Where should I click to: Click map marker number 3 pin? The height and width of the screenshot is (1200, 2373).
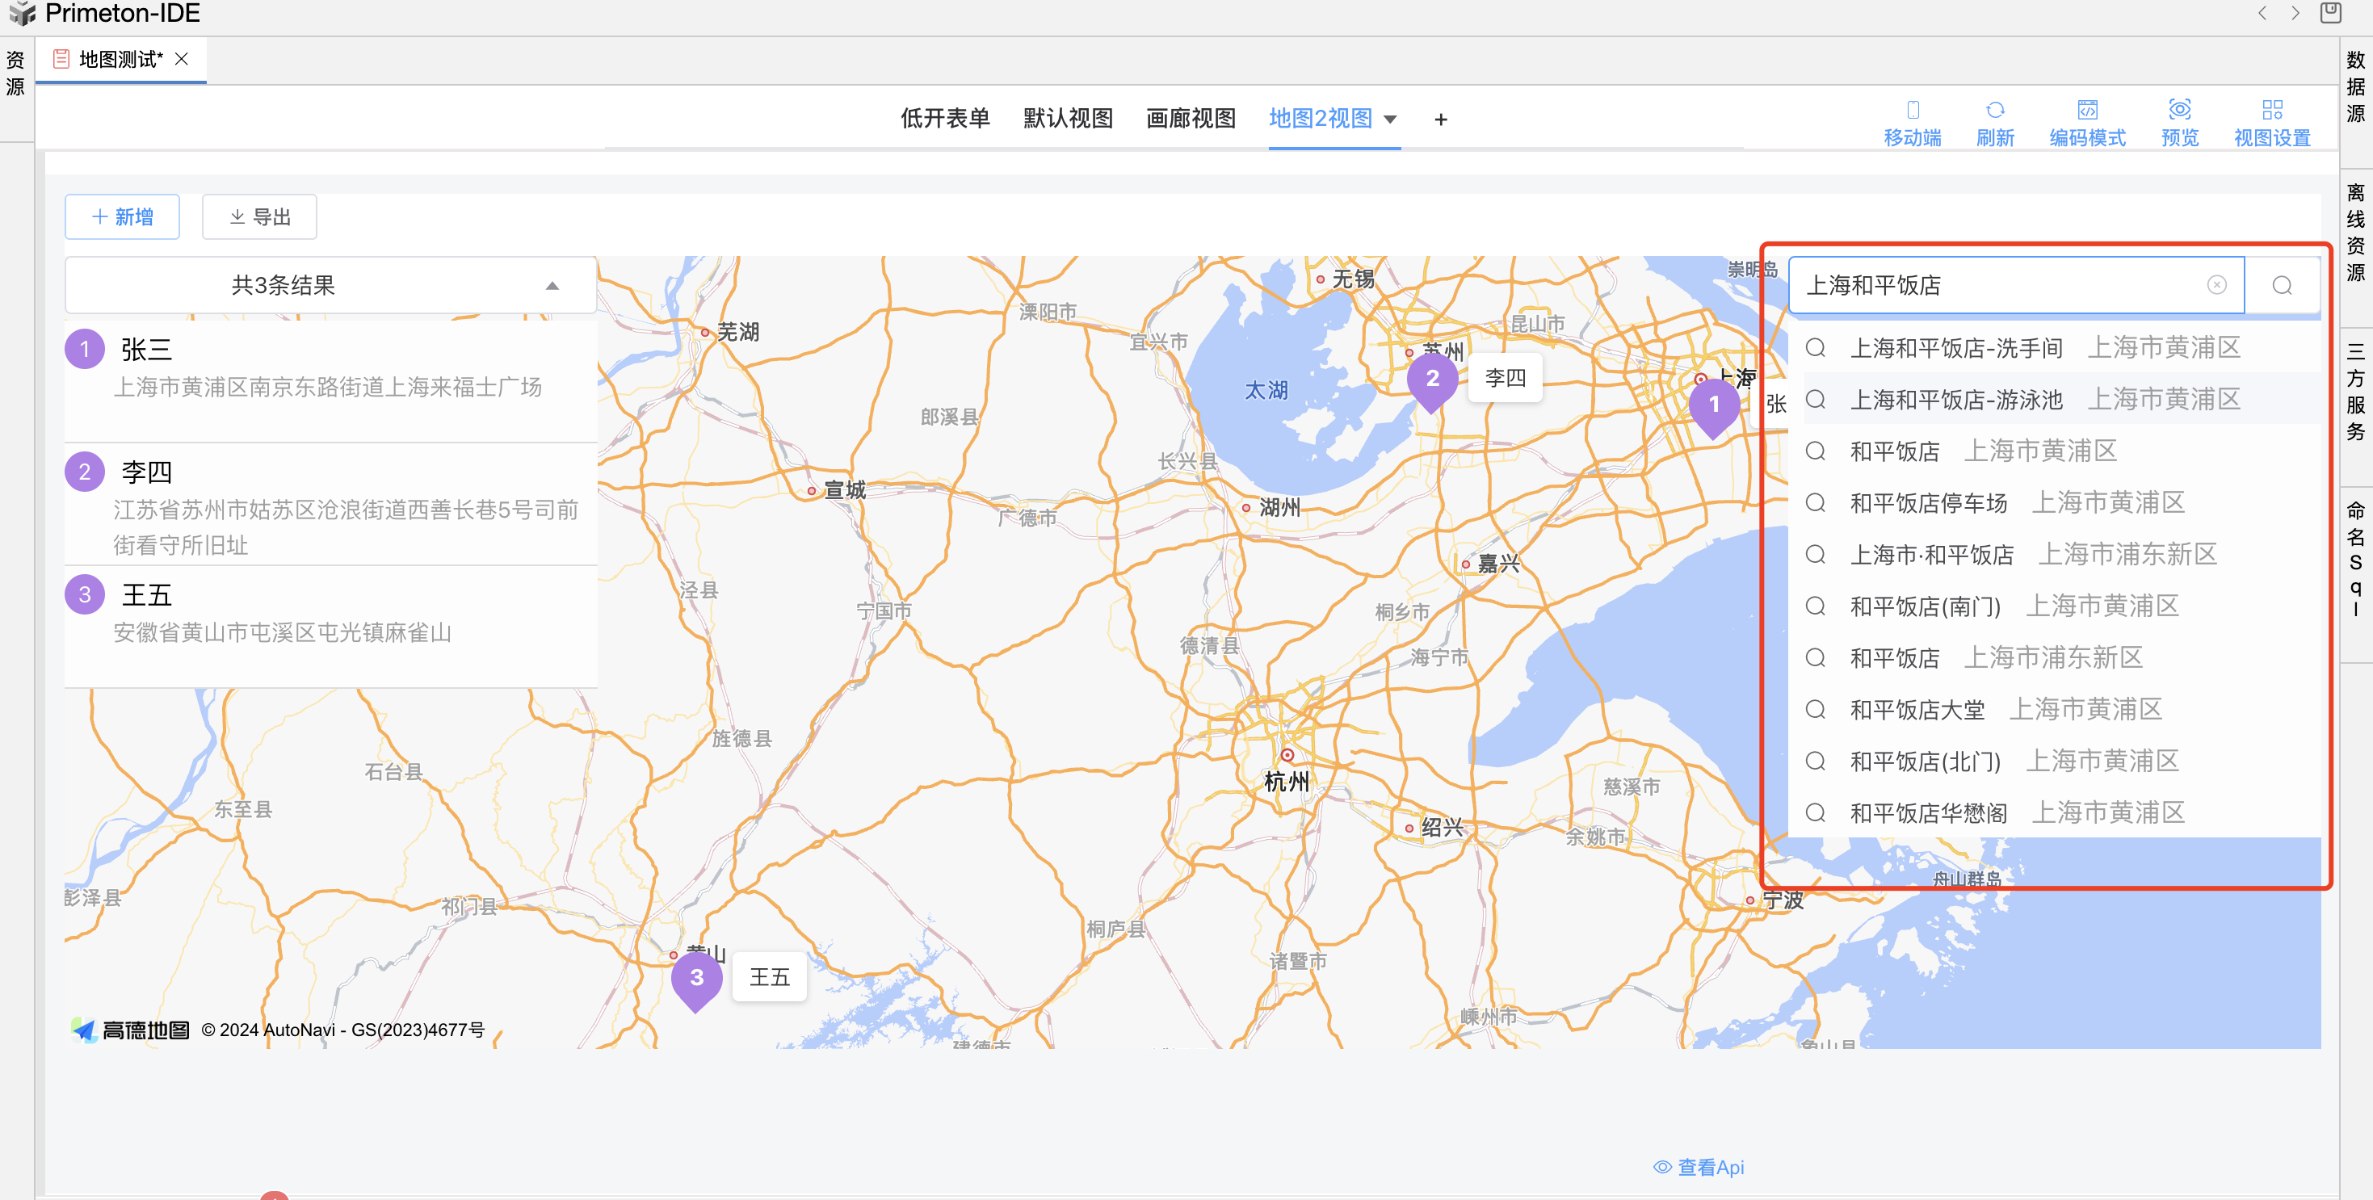pyautogui.click(x=696, y=980)
